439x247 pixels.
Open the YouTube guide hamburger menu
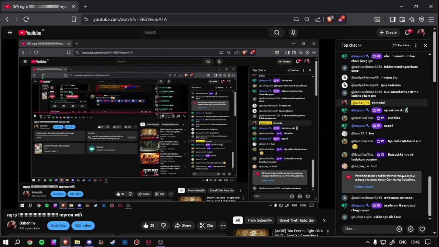click(x=10, y=33)
